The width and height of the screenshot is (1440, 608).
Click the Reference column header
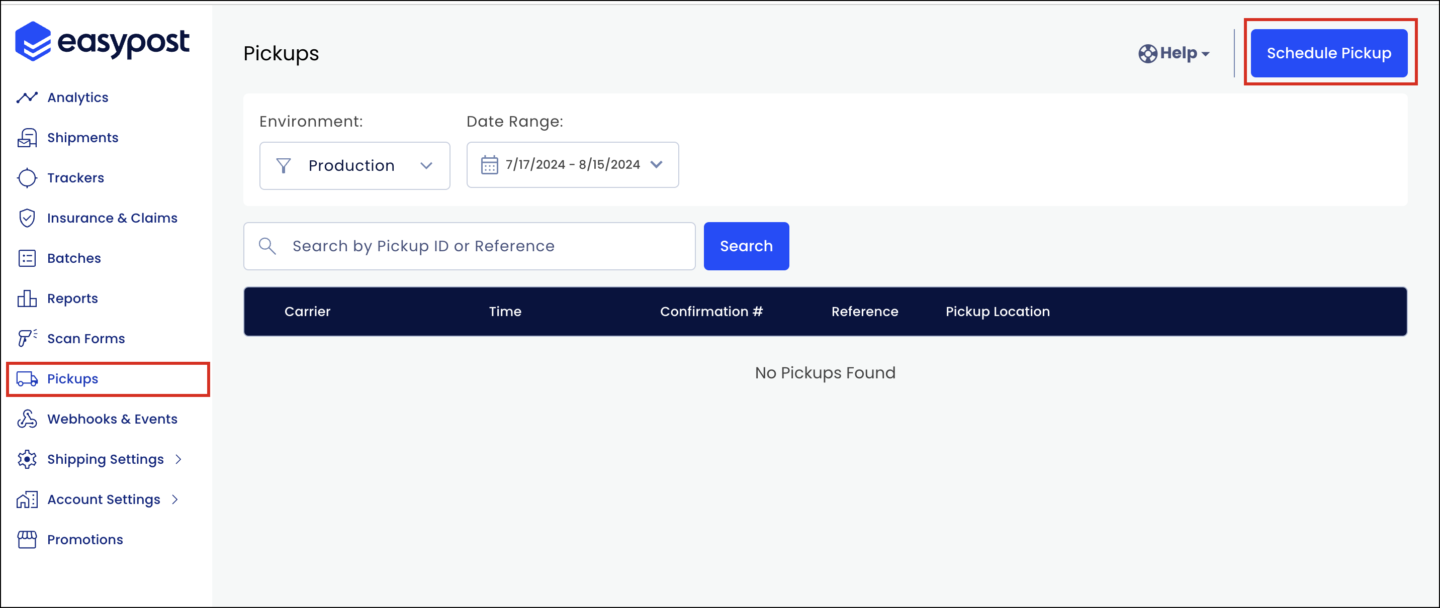(x=865, y=311)
